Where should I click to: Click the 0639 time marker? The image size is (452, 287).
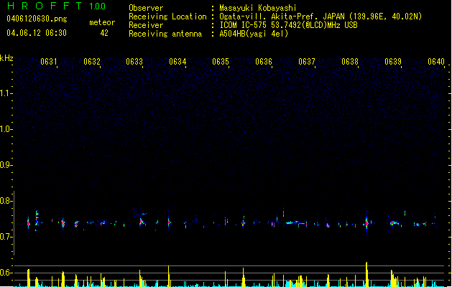pos(393,62)
